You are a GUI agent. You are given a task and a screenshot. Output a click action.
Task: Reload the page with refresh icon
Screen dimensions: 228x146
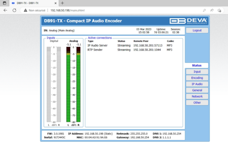tap(14, 10)
